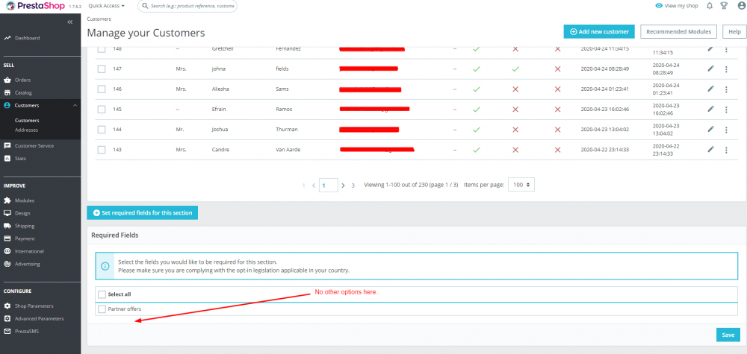The image size is (747, 354).
Task: Toggle newsletter checkmark for customer 147 johna
Action: pos(515,69)
